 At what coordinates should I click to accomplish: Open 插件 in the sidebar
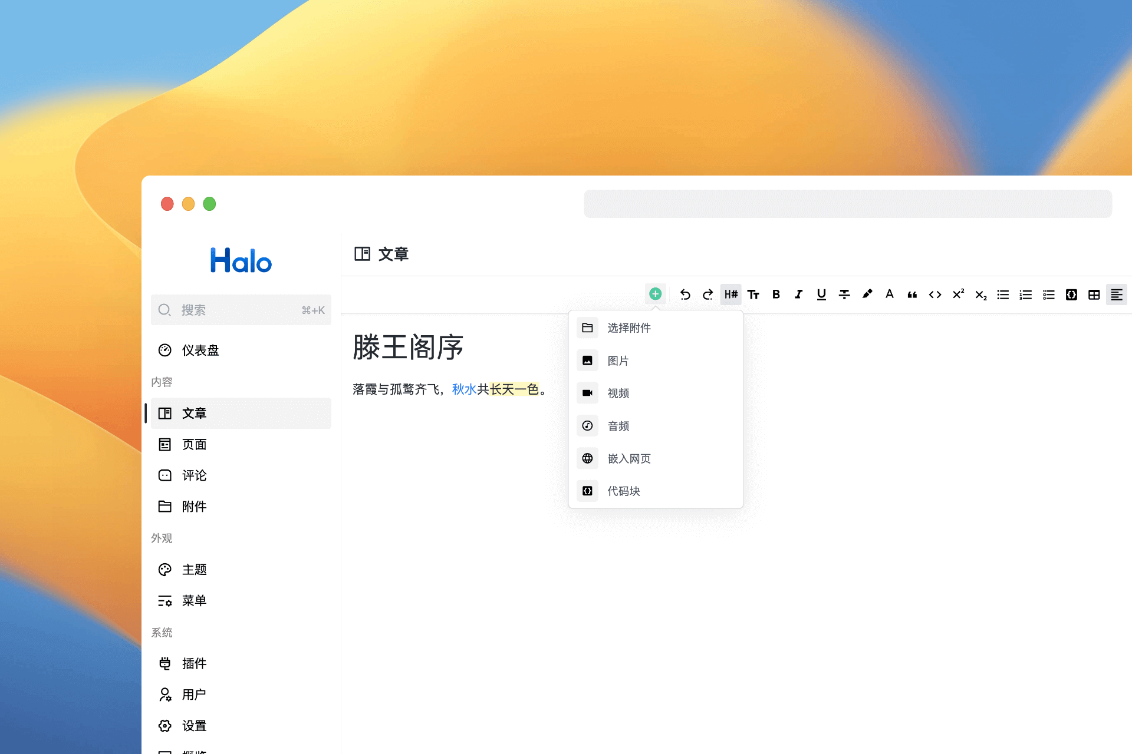[x=194, y=663]
